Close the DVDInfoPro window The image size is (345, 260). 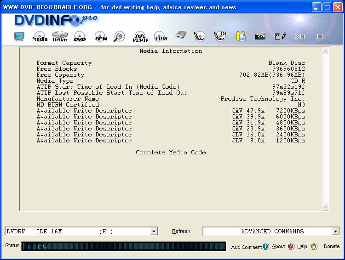338,7
